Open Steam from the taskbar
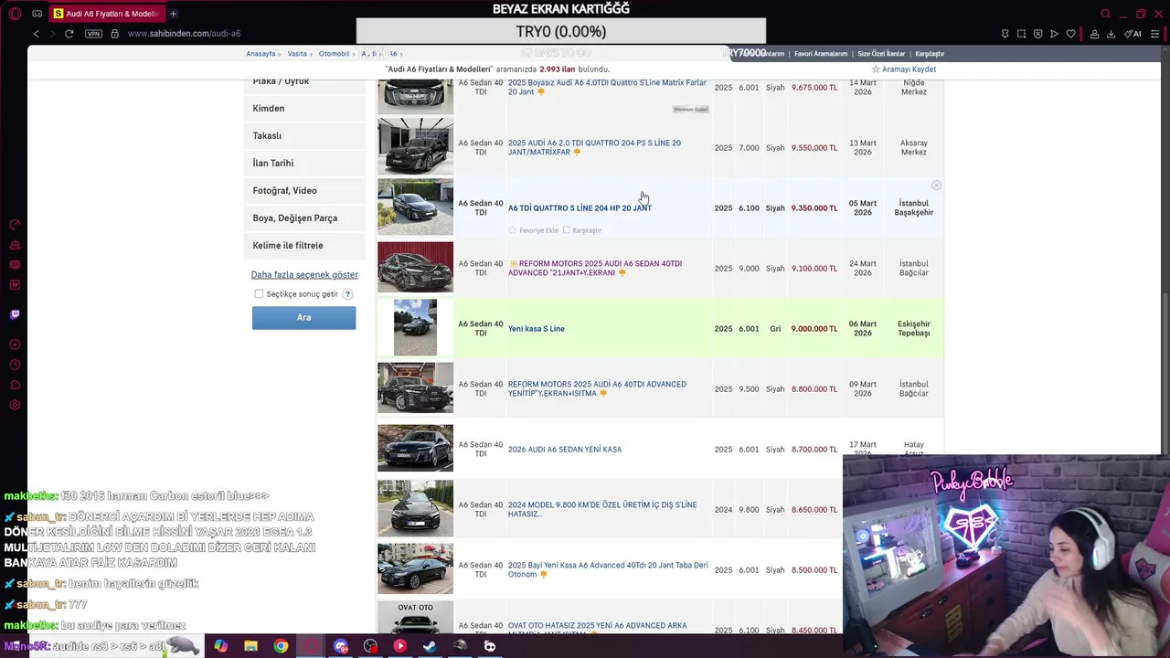Viewport: 1170px width, 658px height. coord(430,646)
